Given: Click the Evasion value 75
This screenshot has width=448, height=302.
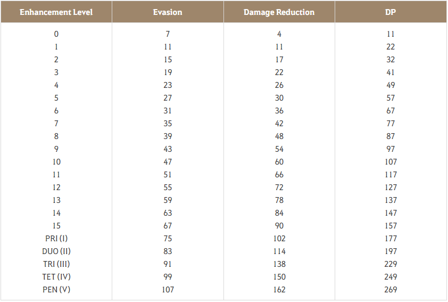Looking at the screenshot, I should click(168, 238).
